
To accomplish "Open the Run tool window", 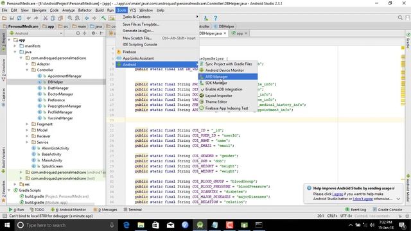I will (16, 210).
